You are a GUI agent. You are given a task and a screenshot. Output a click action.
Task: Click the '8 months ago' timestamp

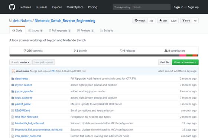(188, 92)
